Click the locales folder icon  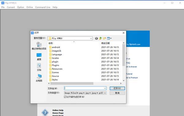(50, 58)
